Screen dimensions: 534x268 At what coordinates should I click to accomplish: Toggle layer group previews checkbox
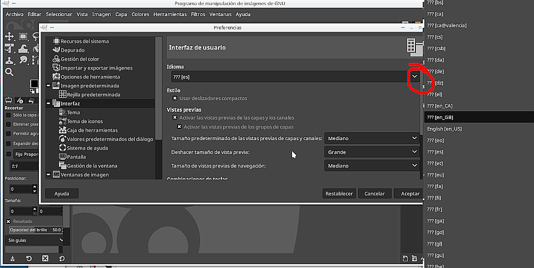click(179, 127)
